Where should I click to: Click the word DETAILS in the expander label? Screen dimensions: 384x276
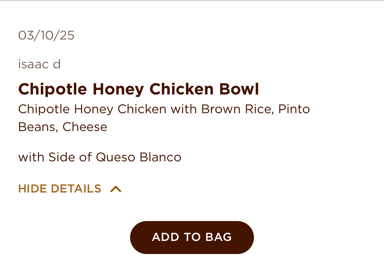(x=76, y=189)
